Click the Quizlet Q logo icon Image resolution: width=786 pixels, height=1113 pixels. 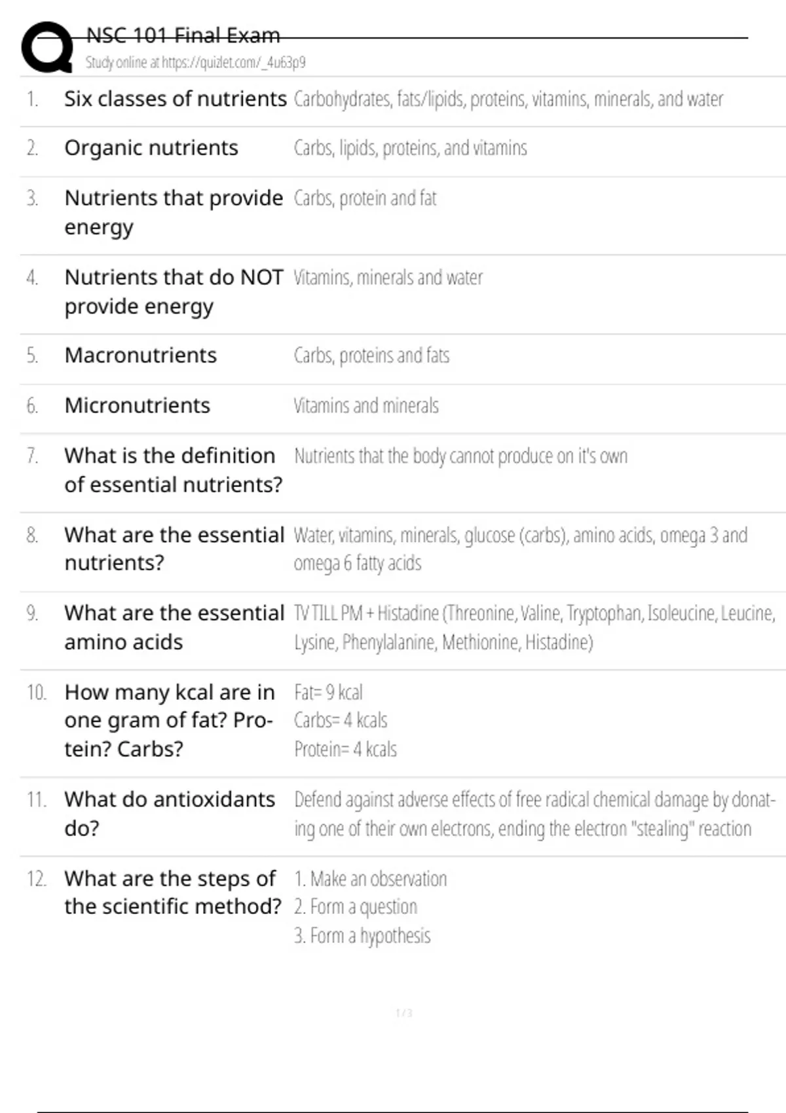click(x=47, y=47)
